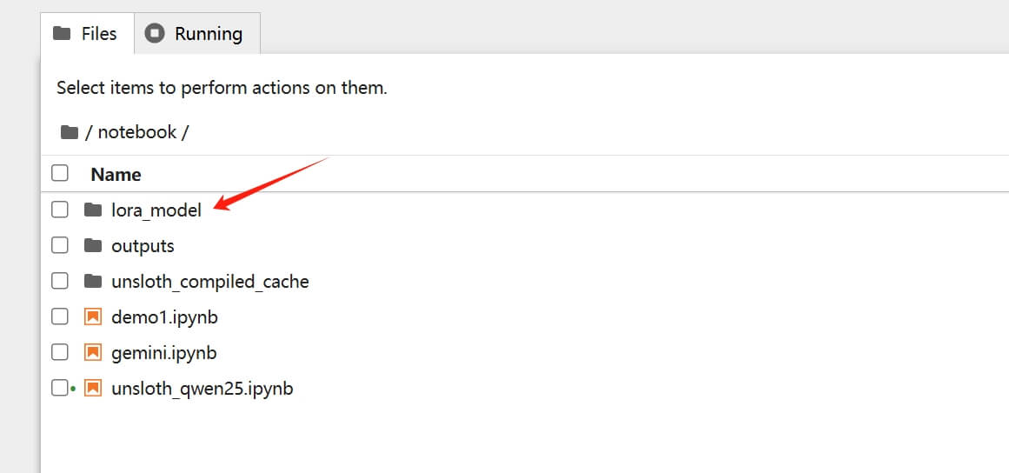The image size is (1009, 473).
Task: Click the gemini.ipynb notebook icon
Action: 93,352
